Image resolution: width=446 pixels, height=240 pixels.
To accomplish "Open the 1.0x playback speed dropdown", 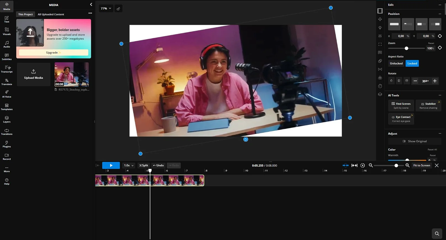I will coord(129,165).
